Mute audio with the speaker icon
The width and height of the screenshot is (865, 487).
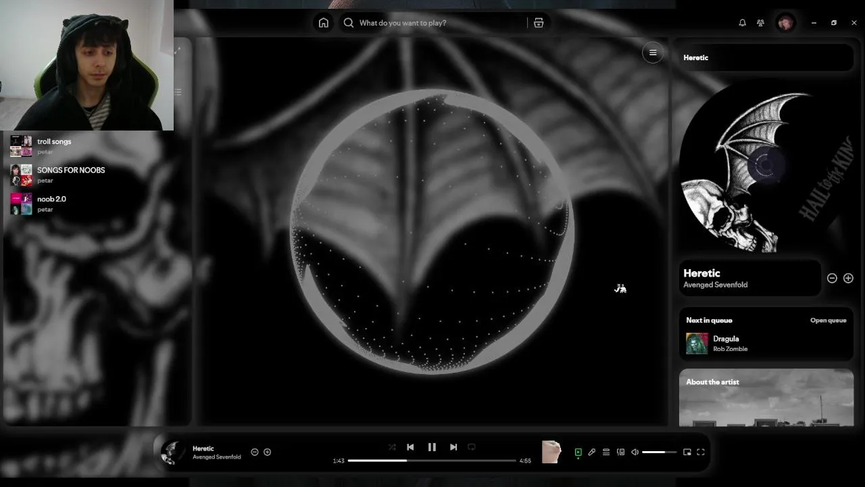[635, 453]
